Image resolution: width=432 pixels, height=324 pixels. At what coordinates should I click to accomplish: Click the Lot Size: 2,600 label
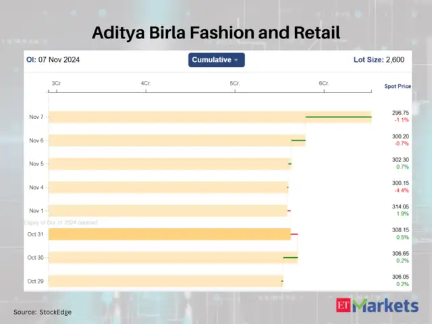[x=379, y=60]
